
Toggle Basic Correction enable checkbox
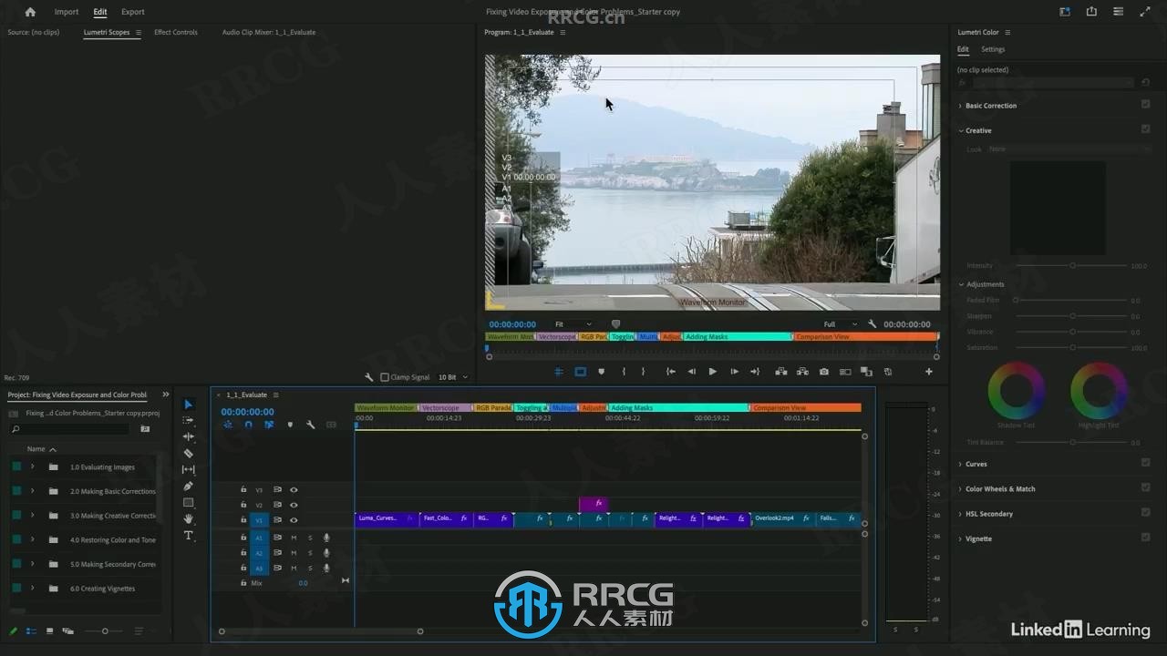(1146, 105)
